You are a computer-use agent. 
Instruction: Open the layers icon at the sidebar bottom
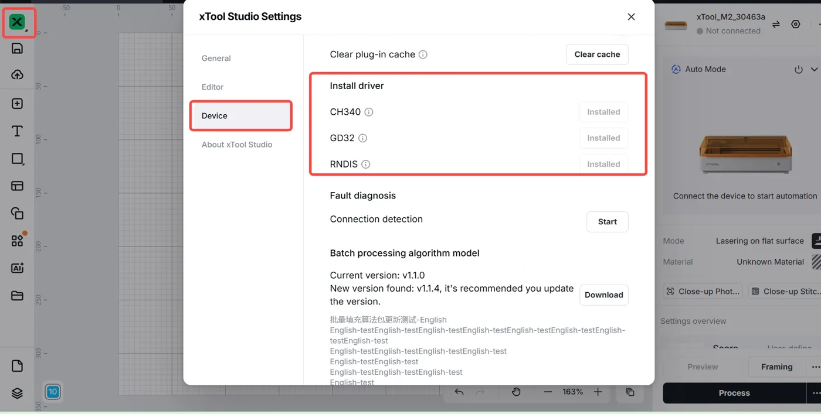[x=17, y=394]
